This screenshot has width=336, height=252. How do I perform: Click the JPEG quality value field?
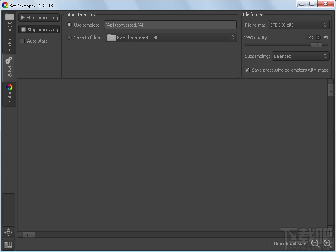coord(311,38)
